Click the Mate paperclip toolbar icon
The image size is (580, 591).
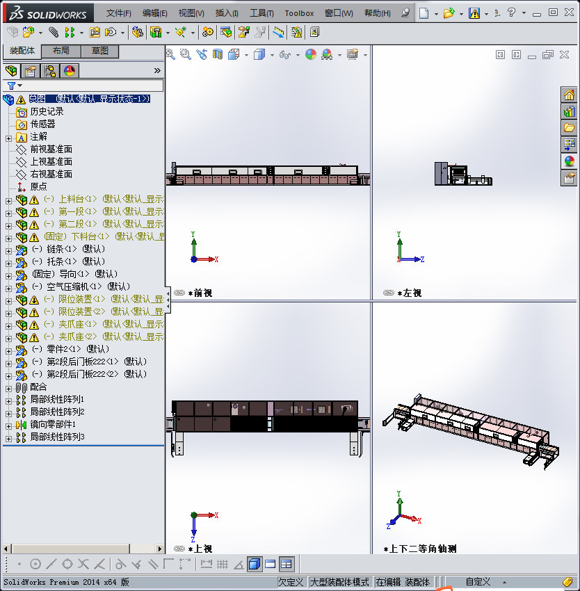(x=54, y=33)
